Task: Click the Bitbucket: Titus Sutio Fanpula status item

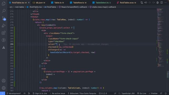Action: pos(82,93)
